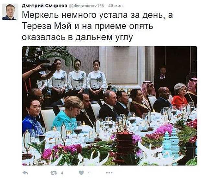Click the word Меркель in tweet text
The height and width of the screenshot is (178, 201).
pos(41,15)
